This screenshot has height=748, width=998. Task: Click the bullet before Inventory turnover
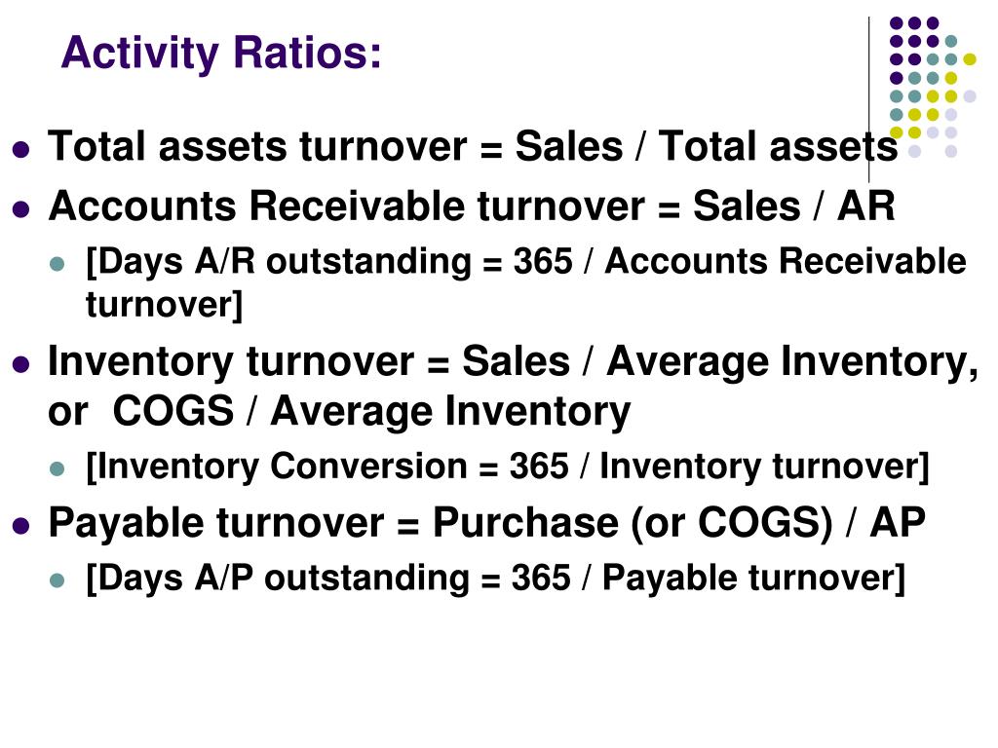(x=21, y=364)
